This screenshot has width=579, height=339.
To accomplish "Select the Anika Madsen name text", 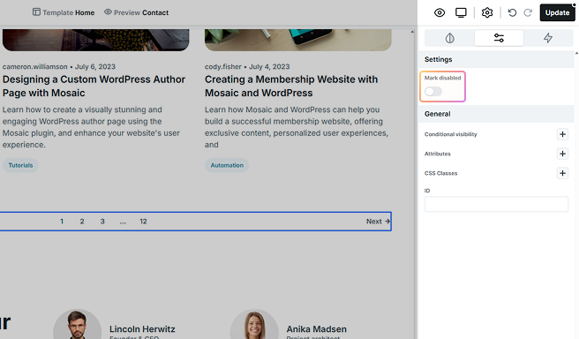I will (317, 329).
